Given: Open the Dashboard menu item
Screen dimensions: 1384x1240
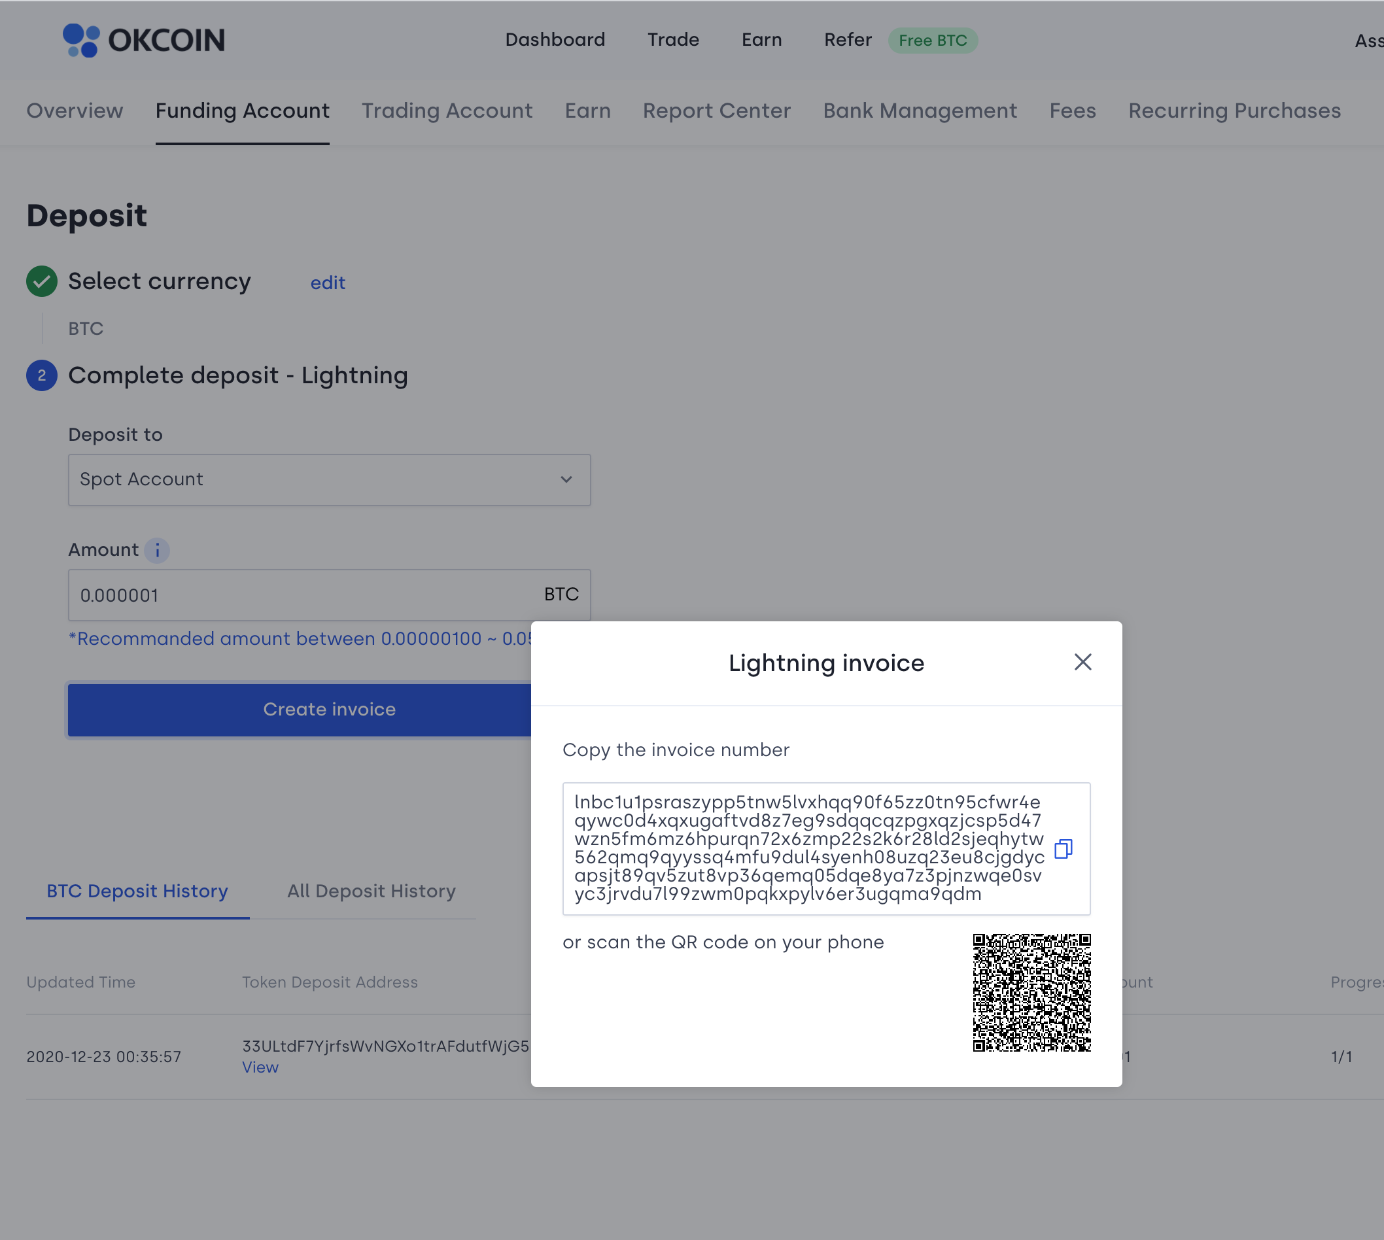Looking at the screenshot, I should click(x=555, y=39).
